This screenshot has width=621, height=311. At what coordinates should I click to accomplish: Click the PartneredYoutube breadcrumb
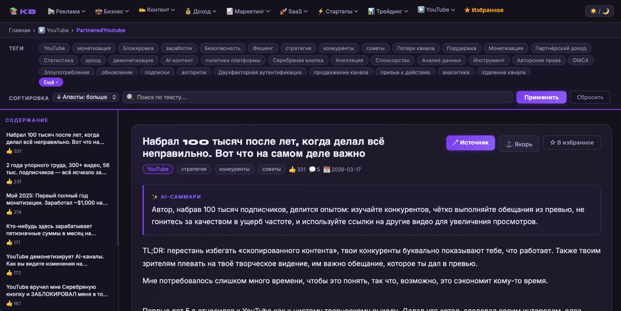100,30
